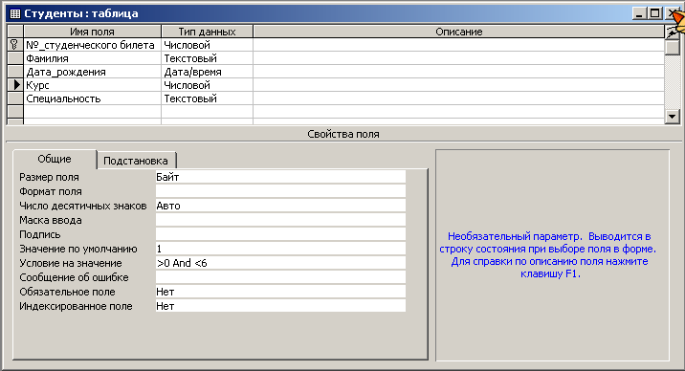
Task: Click the Маска ввода input box
Action: click(x=280, y=220)
